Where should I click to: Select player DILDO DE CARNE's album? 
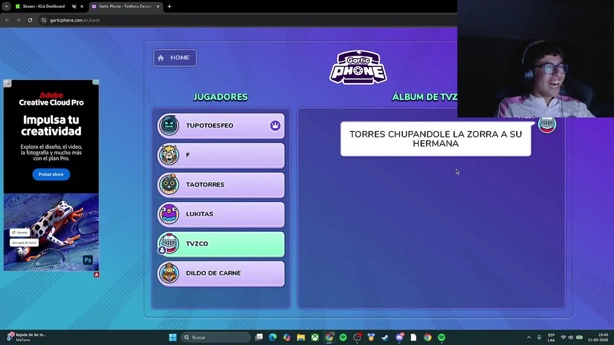click(x=221, y=273)
